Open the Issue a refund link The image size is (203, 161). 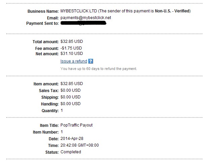(x=74, y=61)
